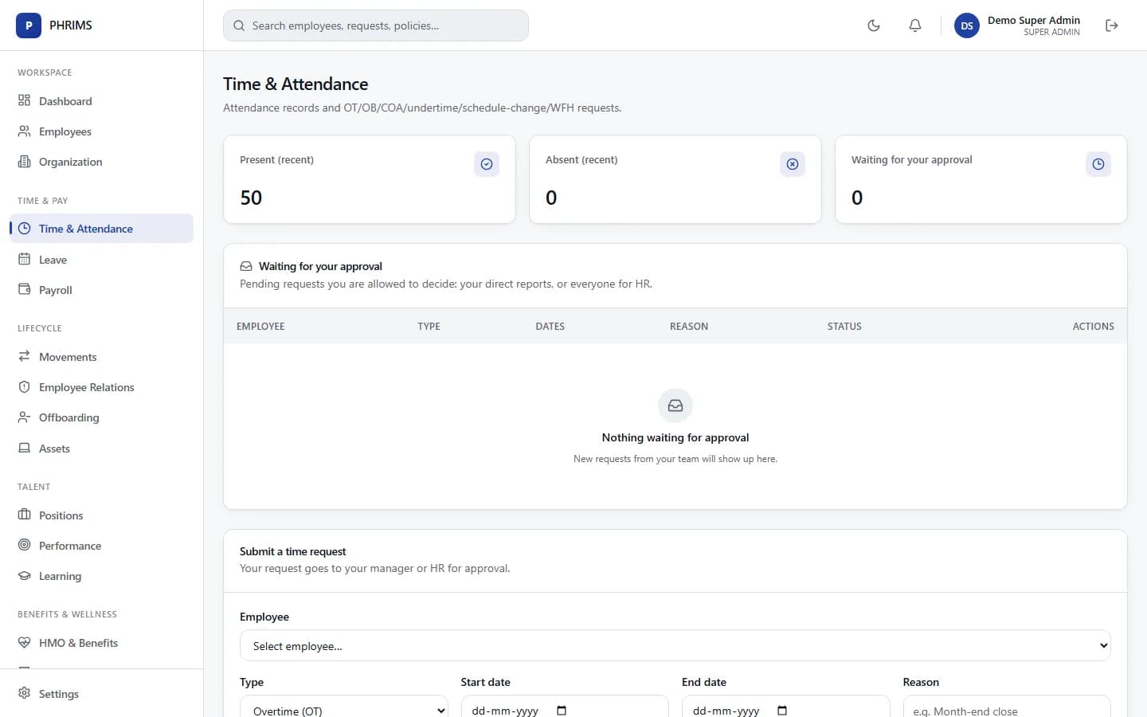Click the STATUS column header
Image resolution: width=1147 pixels, height=717 pixels.
pos(844,326)
